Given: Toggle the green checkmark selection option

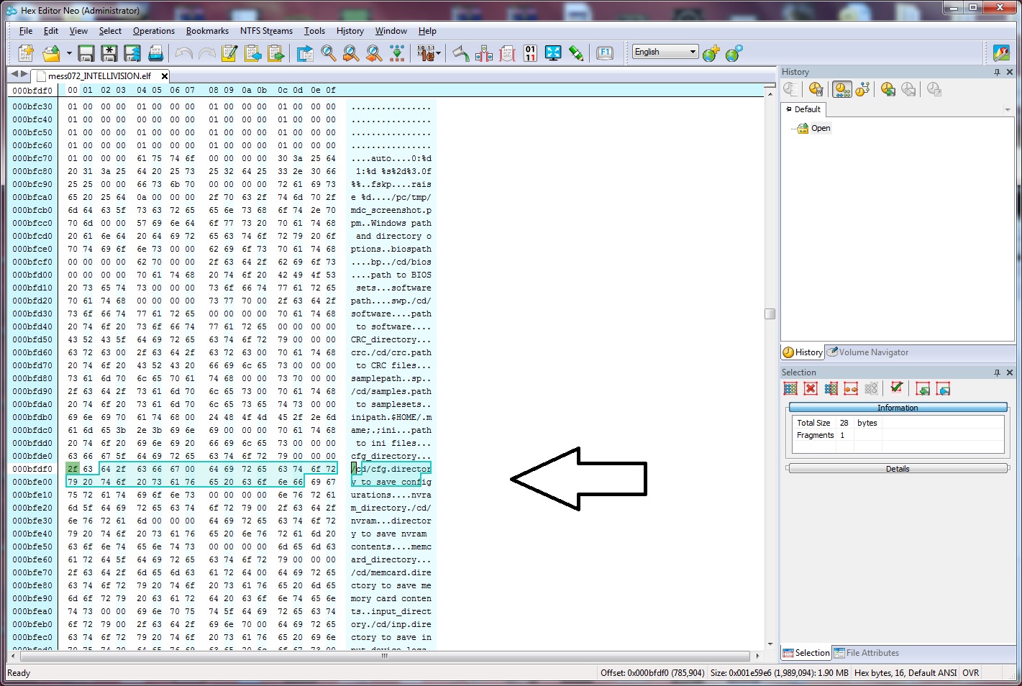Looking at the screenshot, I should (x=896, y=388).
